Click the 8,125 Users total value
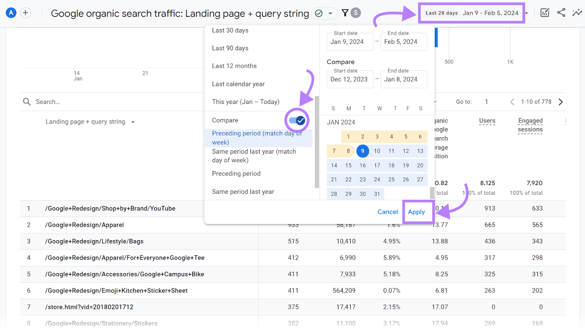Image resolution: width=585 pixels, height=332 pixels. [488, 183]
